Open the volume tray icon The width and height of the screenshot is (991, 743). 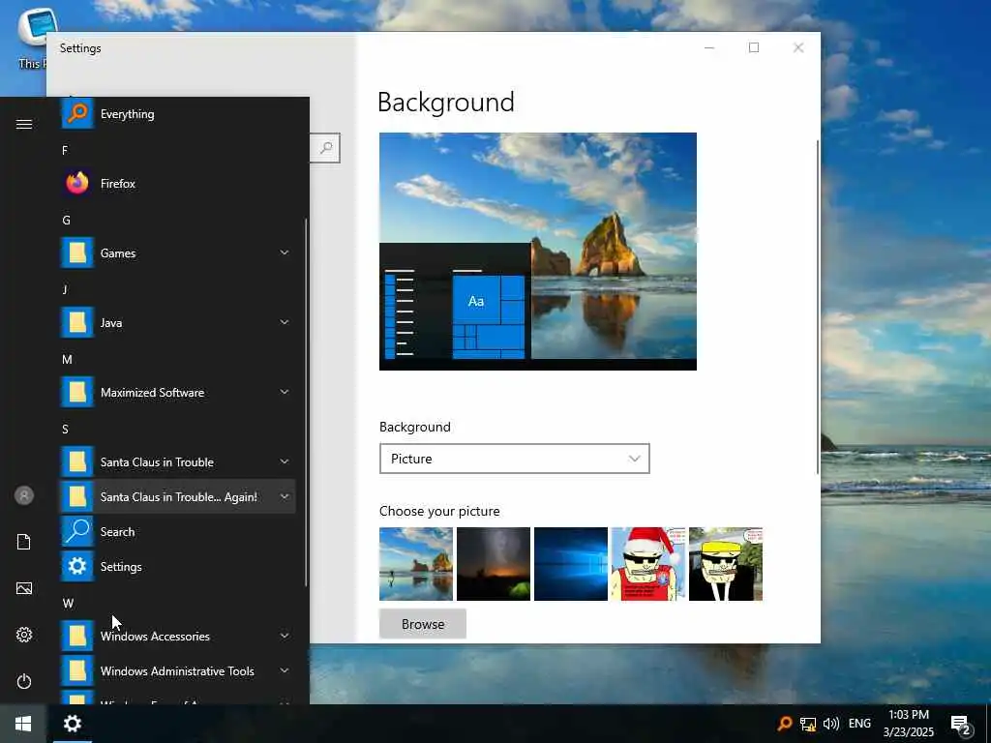[831, 724]
